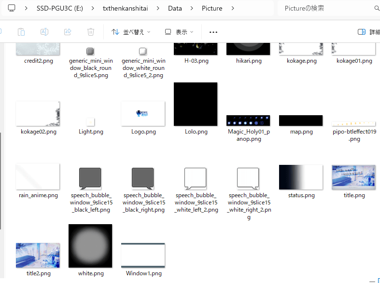Viewport: 380px width, 283px height.
Task: Click in the Picture search field
Action: pyautogui.click(x=324, y=8)
